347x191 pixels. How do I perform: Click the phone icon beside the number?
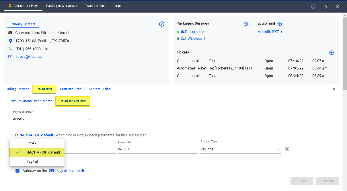coord(11,49)
